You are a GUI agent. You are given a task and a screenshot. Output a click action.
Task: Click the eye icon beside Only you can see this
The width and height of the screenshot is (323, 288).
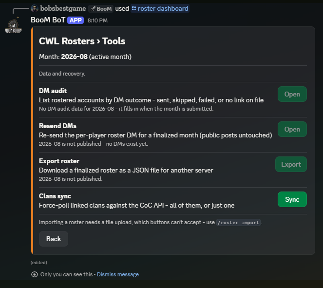click(x=35, y=274)
